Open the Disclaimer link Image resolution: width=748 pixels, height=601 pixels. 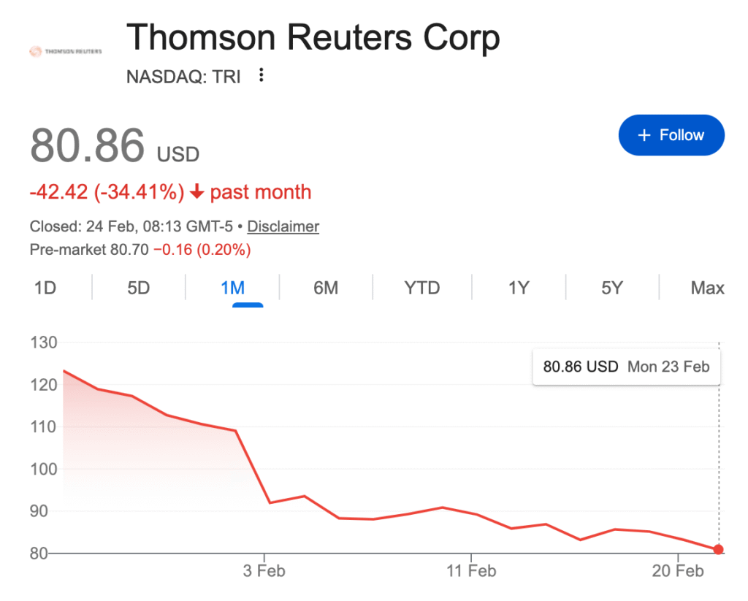click(283, 226)
